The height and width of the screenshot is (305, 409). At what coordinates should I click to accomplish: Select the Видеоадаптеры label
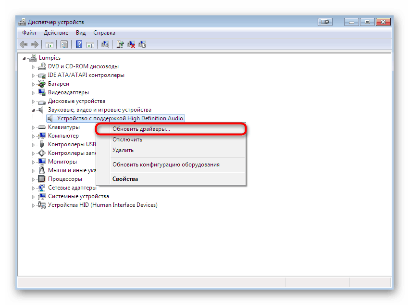[x=68, y=92]
